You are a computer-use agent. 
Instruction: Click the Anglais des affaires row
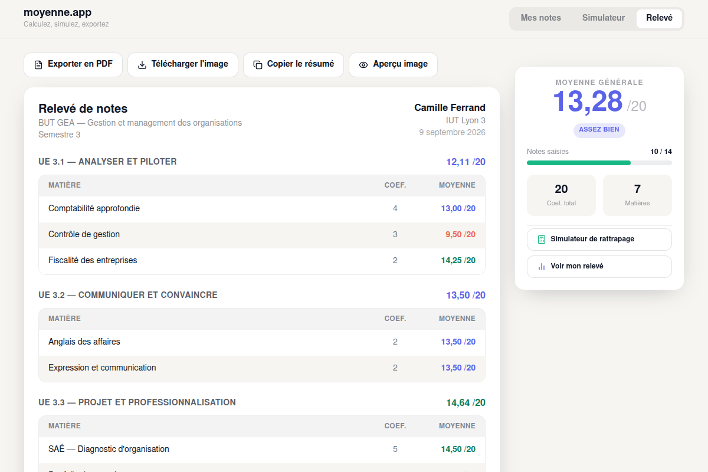(262, 342)
